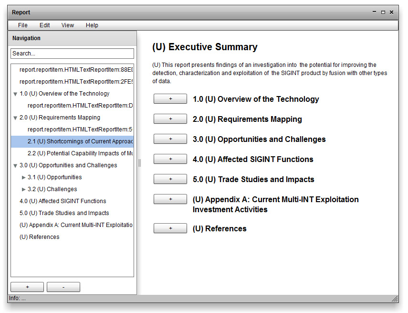
Task: Open the File menu
Action: pyautogui.click(x=22, y=25)
